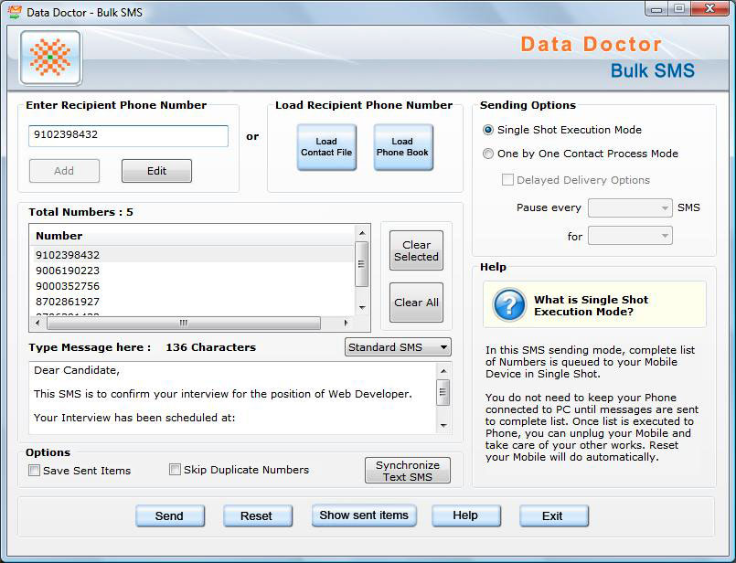The width and height of the screenshot is (736, 563).
Task: Click message box scroll up arrow
Action: [443, 371]
